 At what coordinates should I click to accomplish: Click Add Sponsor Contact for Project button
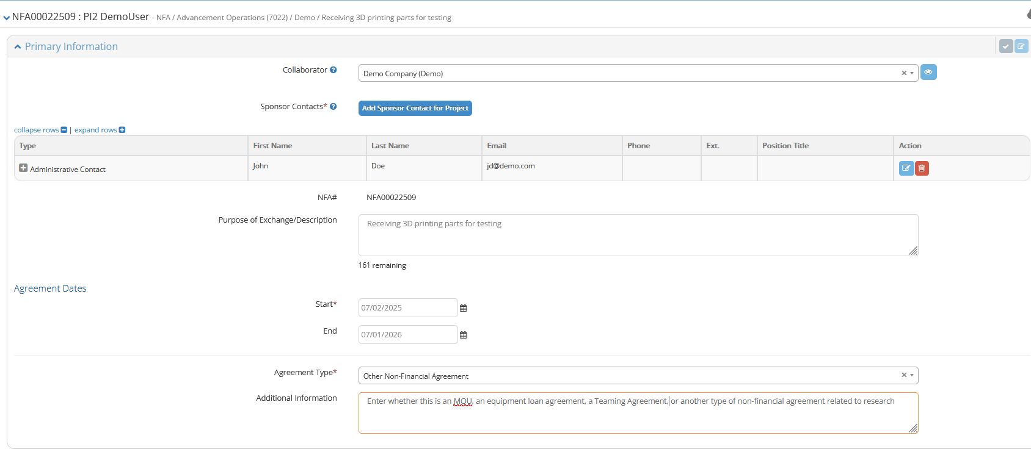pos(415,108)
